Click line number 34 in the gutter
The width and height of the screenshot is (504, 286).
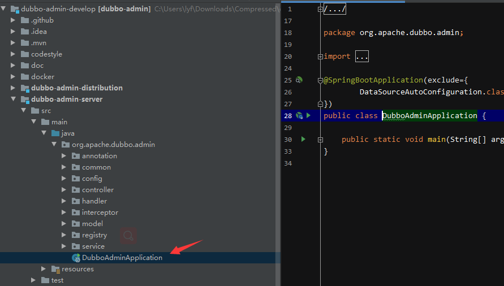288,163
